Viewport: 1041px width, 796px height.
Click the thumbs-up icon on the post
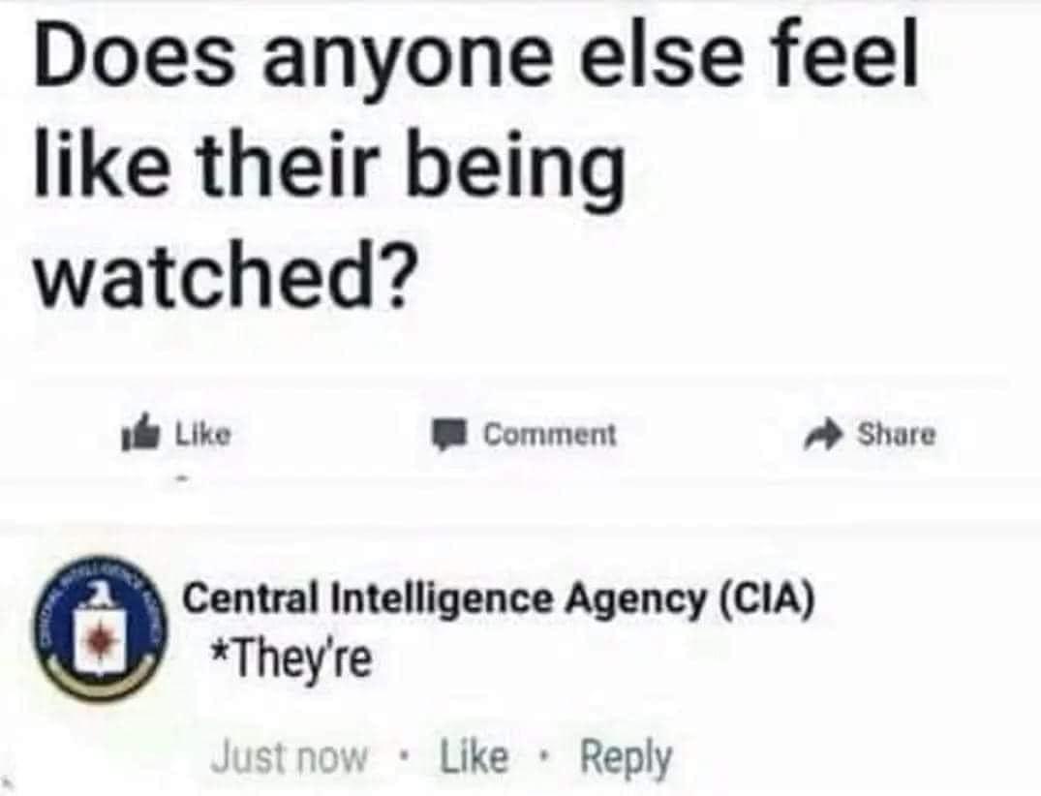click(139, 437)
